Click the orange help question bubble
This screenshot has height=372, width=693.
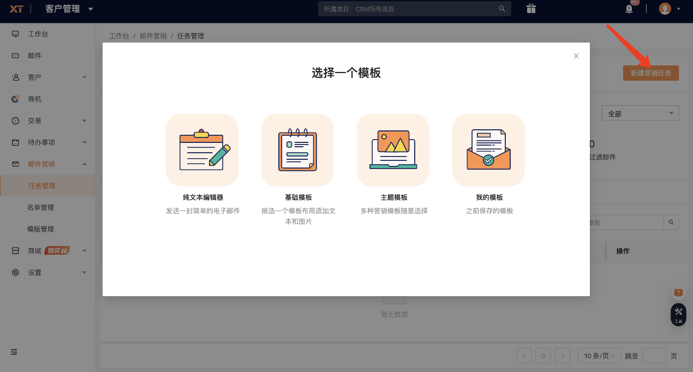(678, 292)
